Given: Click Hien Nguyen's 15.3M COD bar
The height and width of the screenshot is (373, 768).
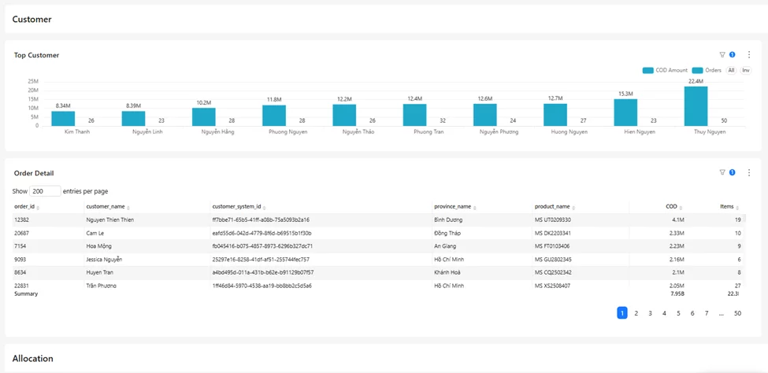Looking at the screenshot, I should pyautogui.click(x=625, y=113).
